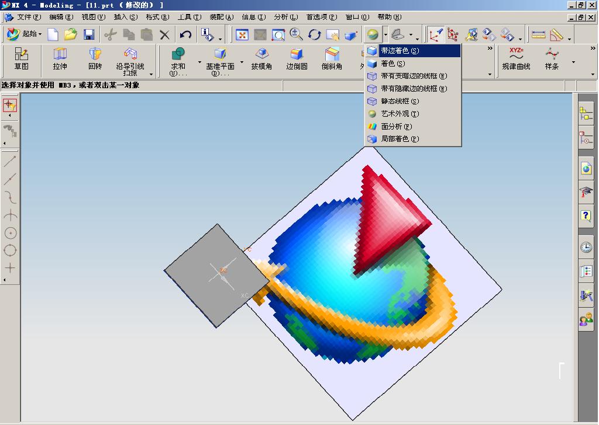The image size is (599, 425).
Task: Select 带边着色 shaded with edges option
Action: [x=413, y=51]
